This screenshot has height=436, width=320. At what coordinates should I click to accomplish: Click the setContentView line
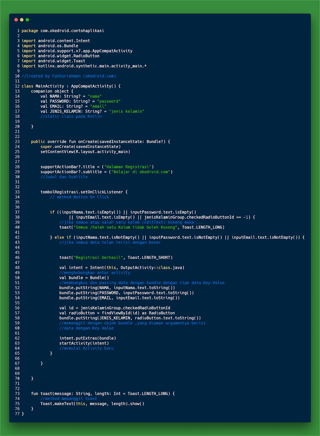[x=85, y=152]
